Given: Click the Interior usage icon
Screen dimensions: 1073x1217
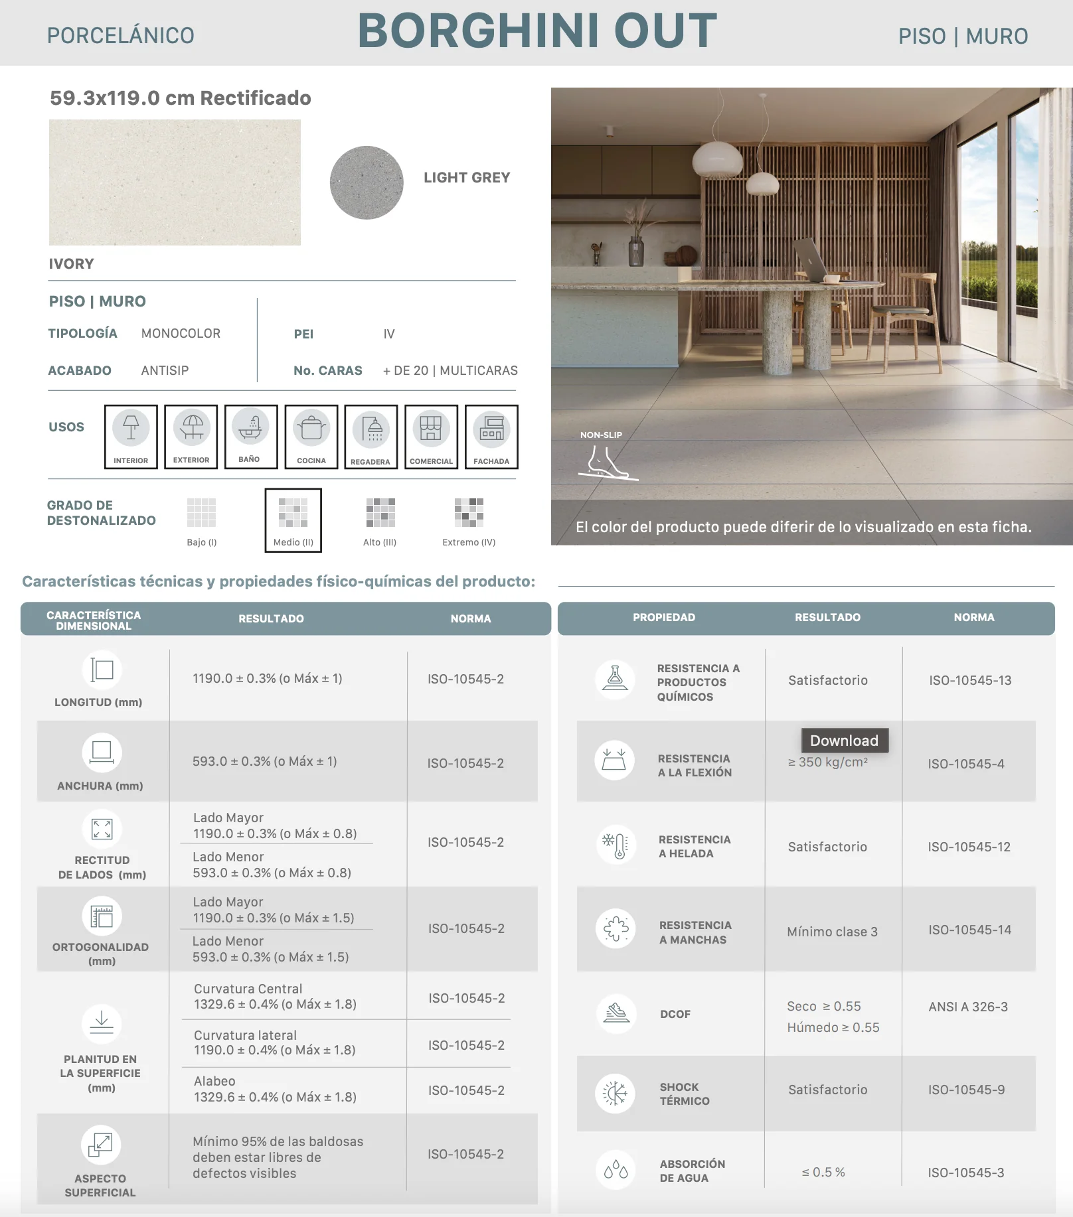Looking at the screenshot, I should tap(131, 437).
